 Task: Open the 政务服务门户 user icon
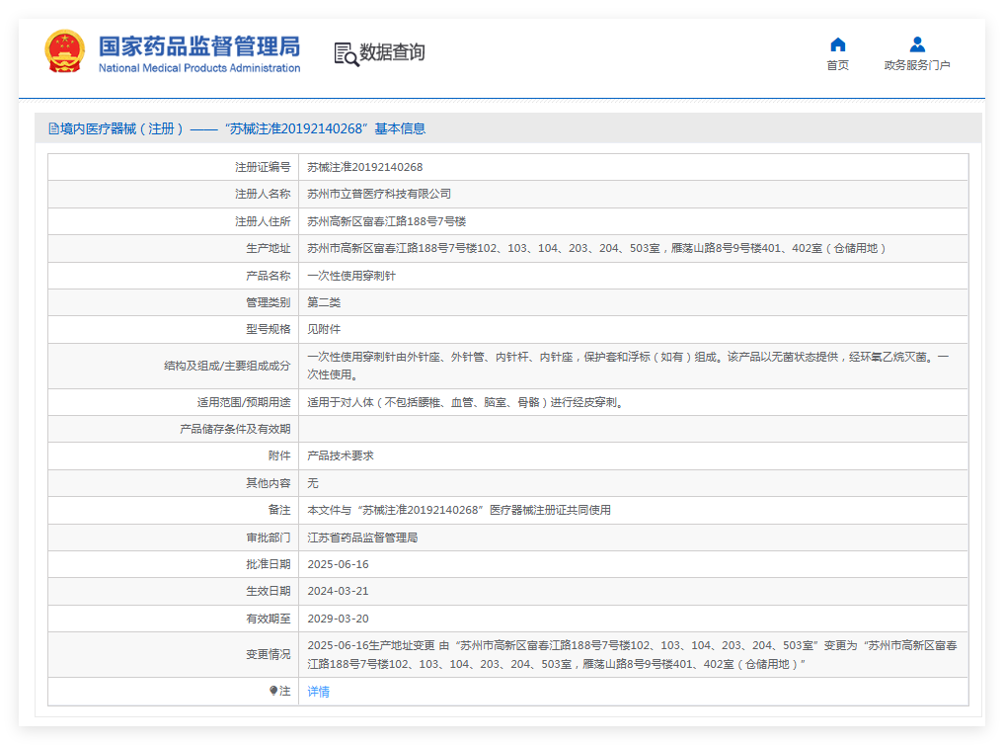[x=917, y=44]
